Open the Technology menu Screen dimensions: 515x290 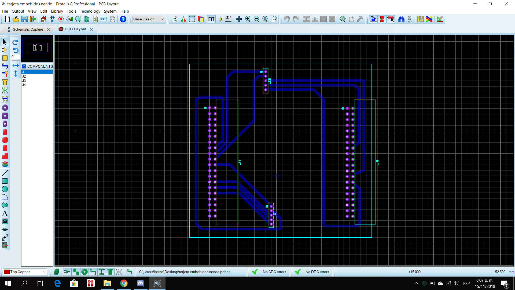pyautogui.click(x=90, y=11)
